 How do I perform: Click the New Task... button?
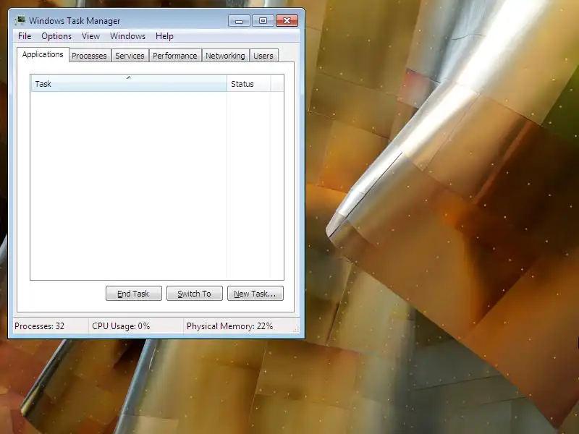point(255,294)
